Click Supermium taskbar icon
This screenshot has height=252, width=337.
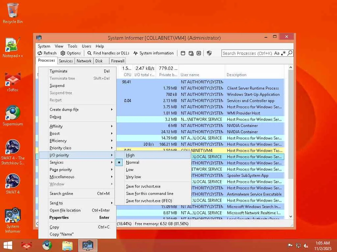tap(47, 245)
